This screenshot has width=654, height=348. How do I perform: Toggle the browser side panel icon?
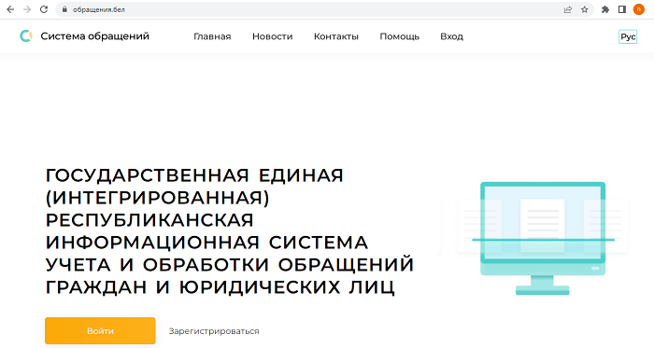click(x=622, y=9)
